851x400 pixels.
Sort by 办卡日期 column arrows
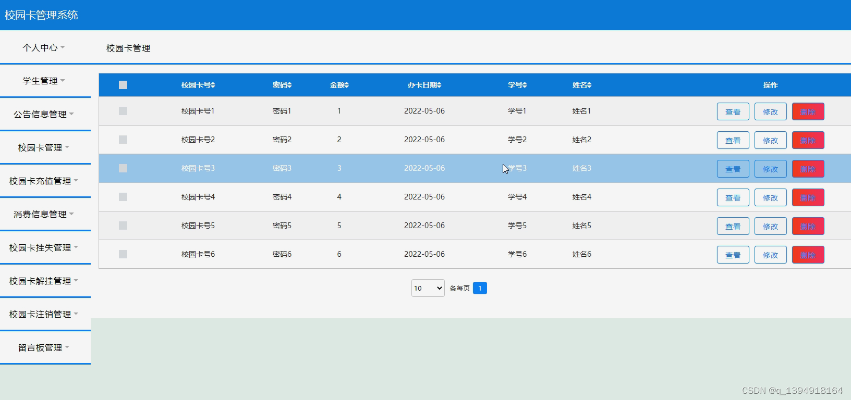439,85
